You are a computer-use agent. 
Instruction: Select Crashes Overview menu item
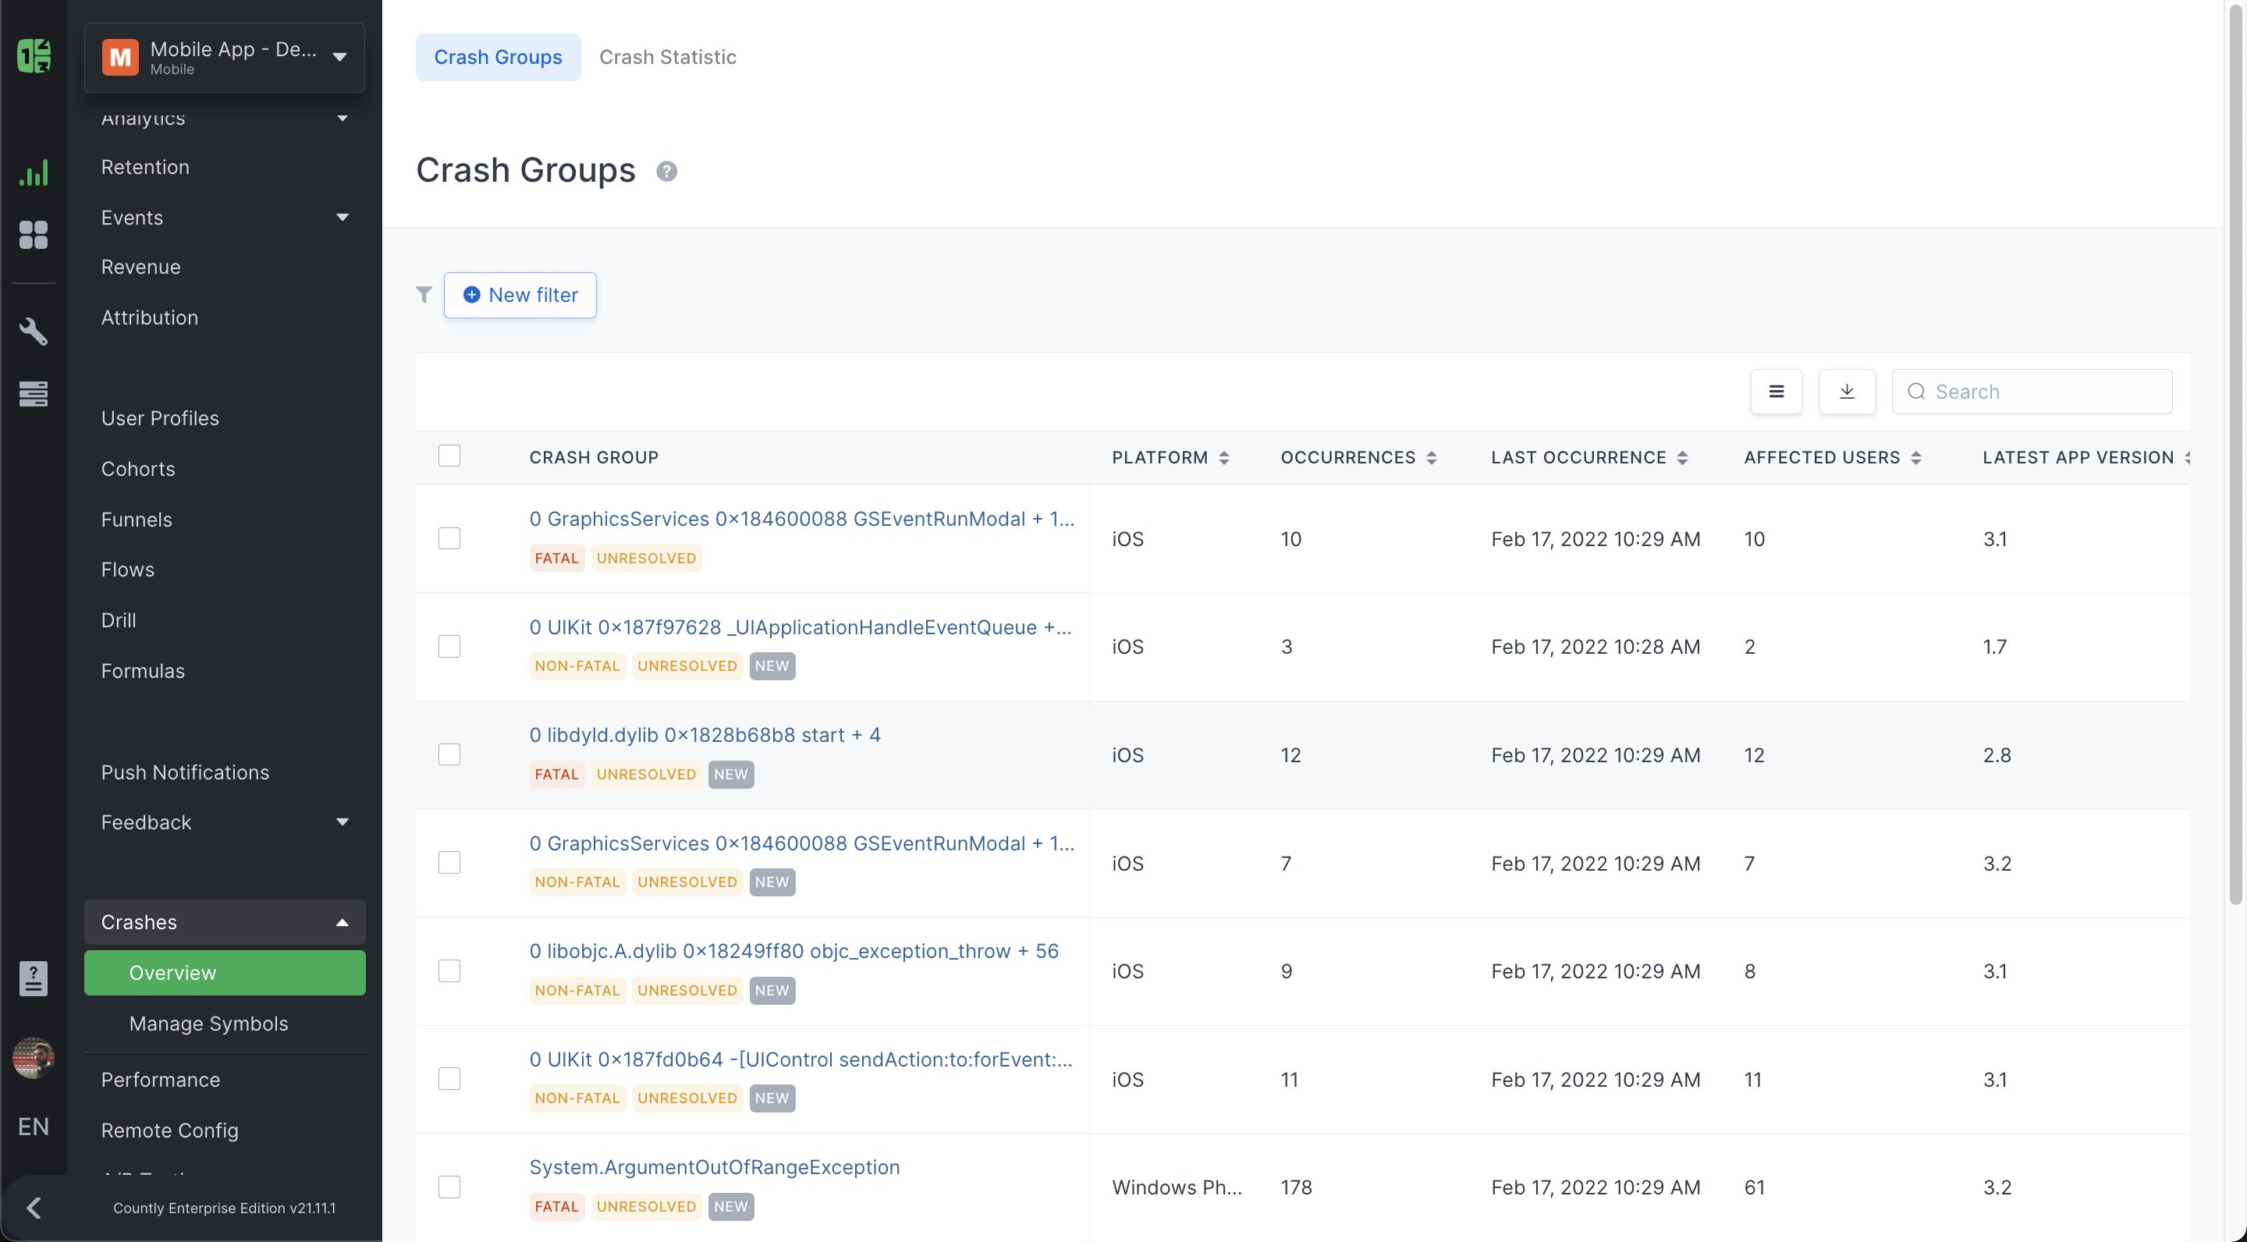pos(224,974)
